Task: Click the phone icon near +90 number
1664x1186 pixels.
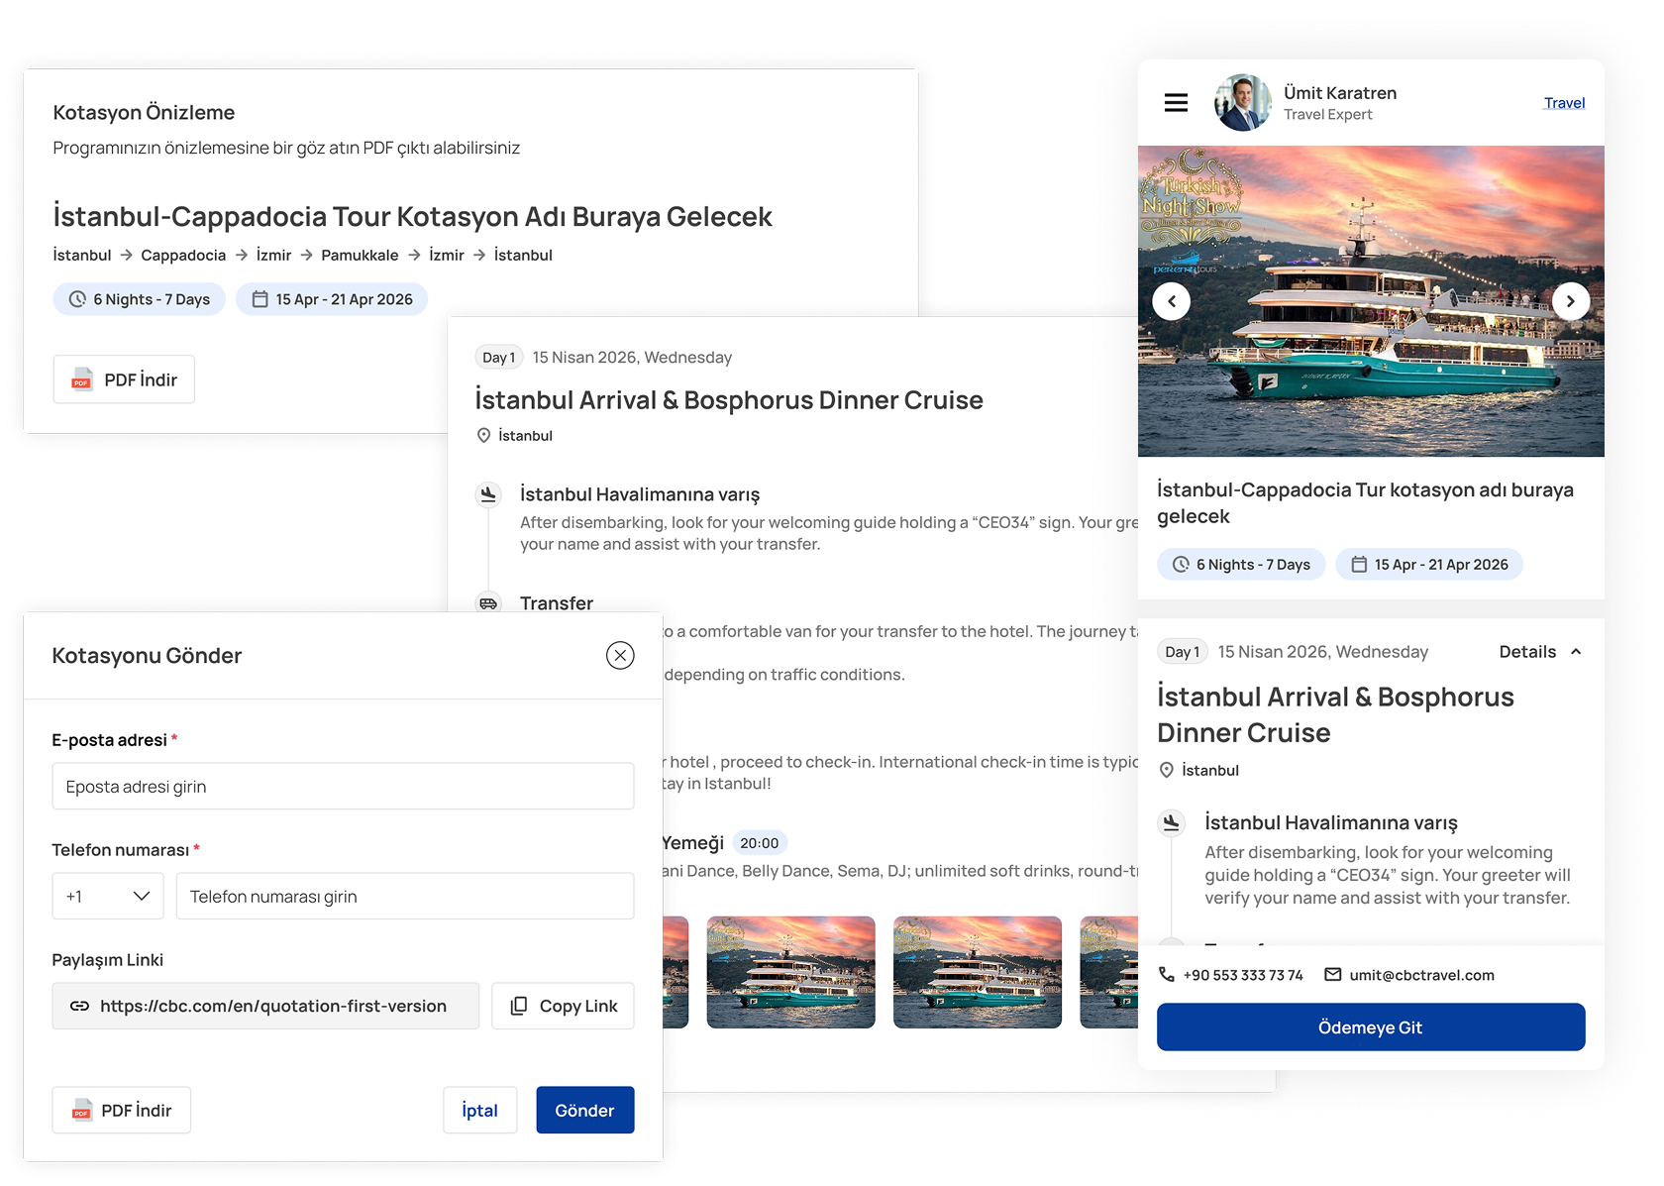Action: click(1167, 975)
